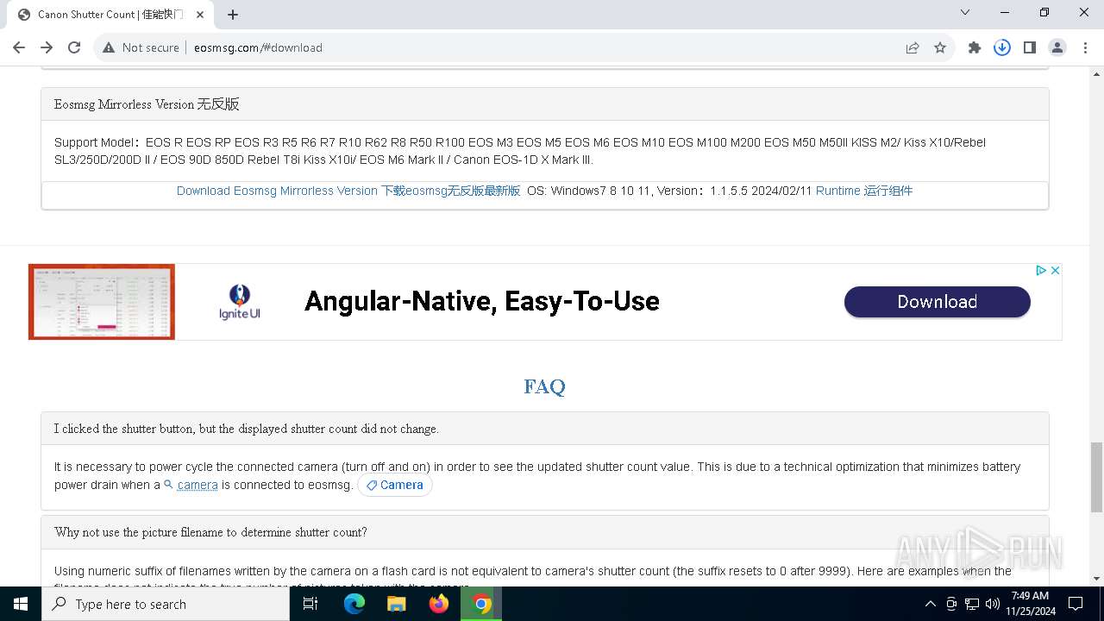Screen dimensions: 1104x621
Task: Open the notification center
Action: (x=1076, y=604)
